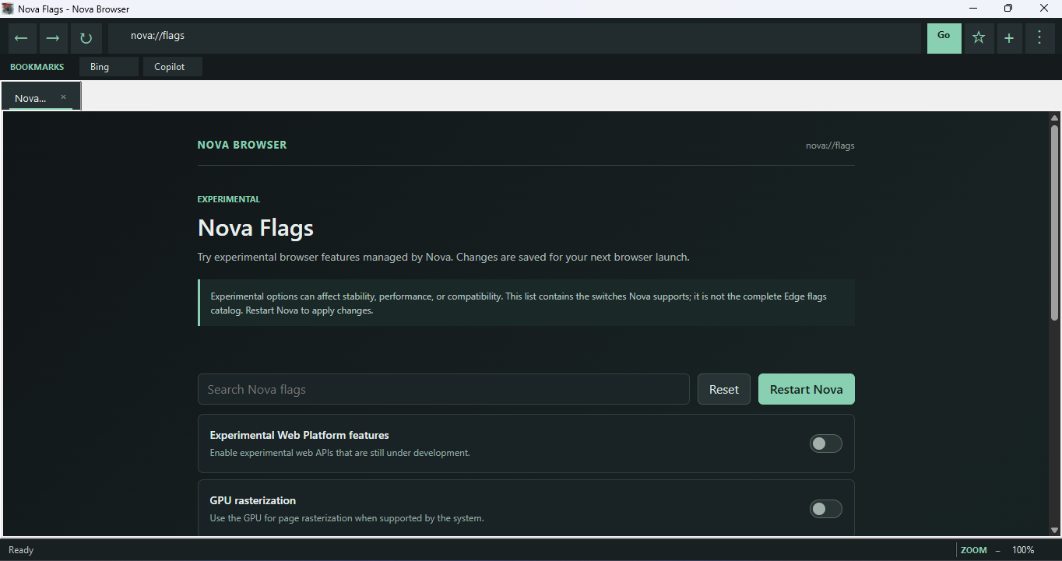The width and height of the screenshot is (1062, 561).
Task: Reload the page with the refresh icon
Action: (86, 38)
